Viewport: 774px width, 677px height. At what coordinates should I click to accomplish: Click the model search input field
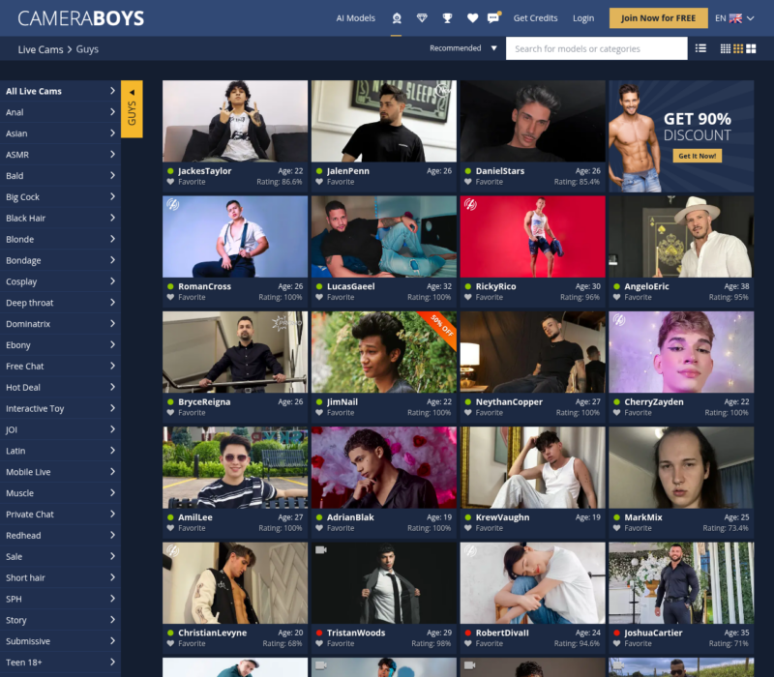[x=596, y=48]
